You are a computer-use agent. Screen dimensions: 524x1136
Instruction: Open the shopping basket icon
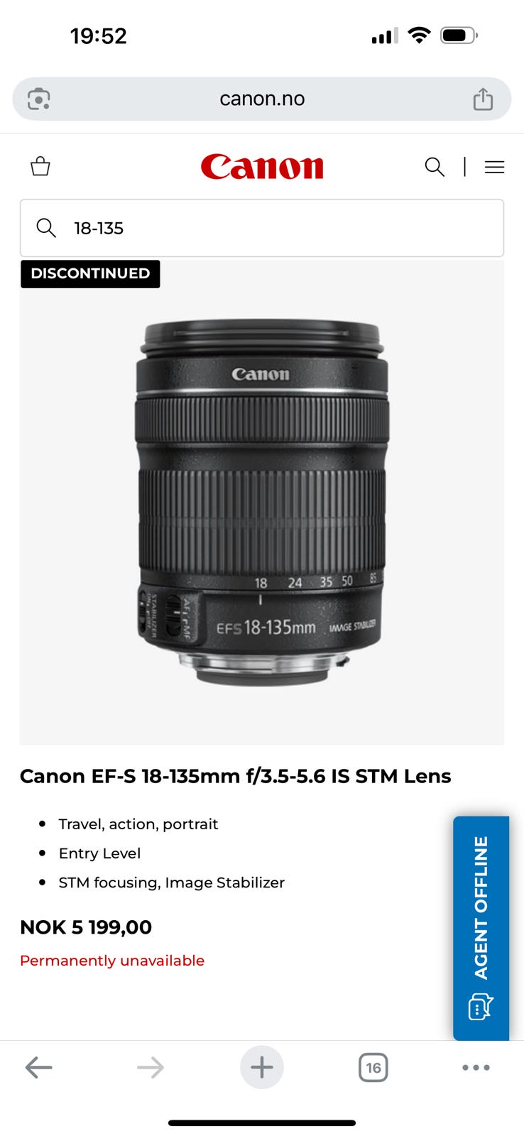40,167
